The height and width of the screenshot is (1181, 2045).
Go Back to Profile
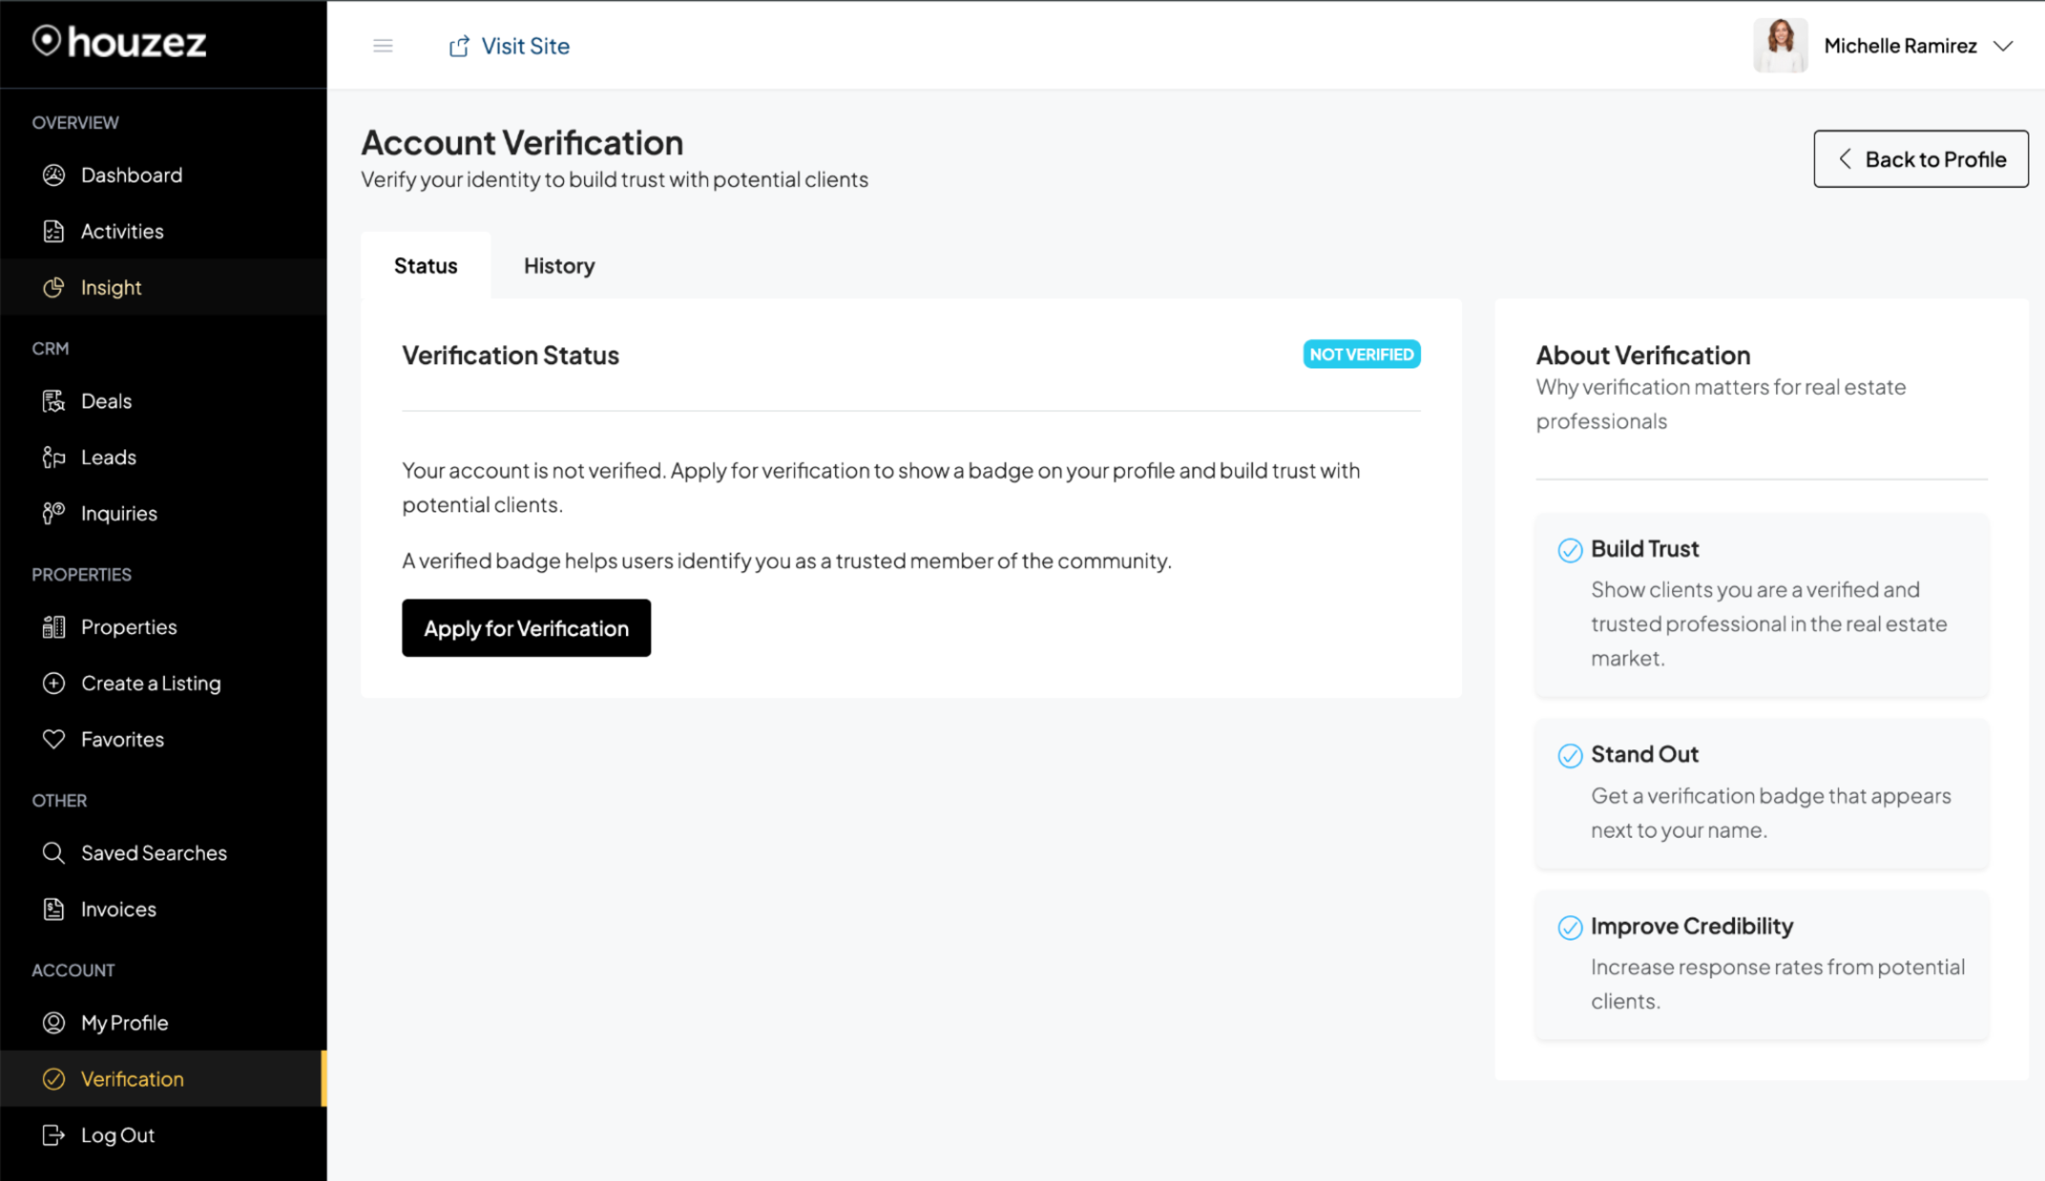[x=1921, y=159]
